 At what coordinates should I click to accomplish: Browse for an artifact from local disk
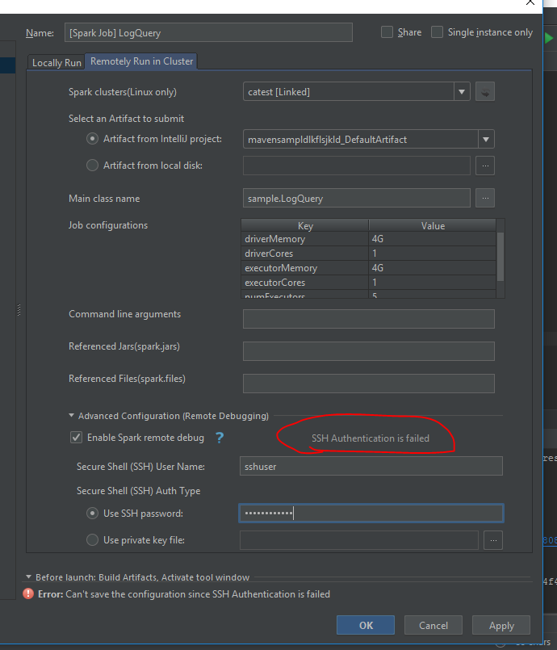[x=485, y=166]
